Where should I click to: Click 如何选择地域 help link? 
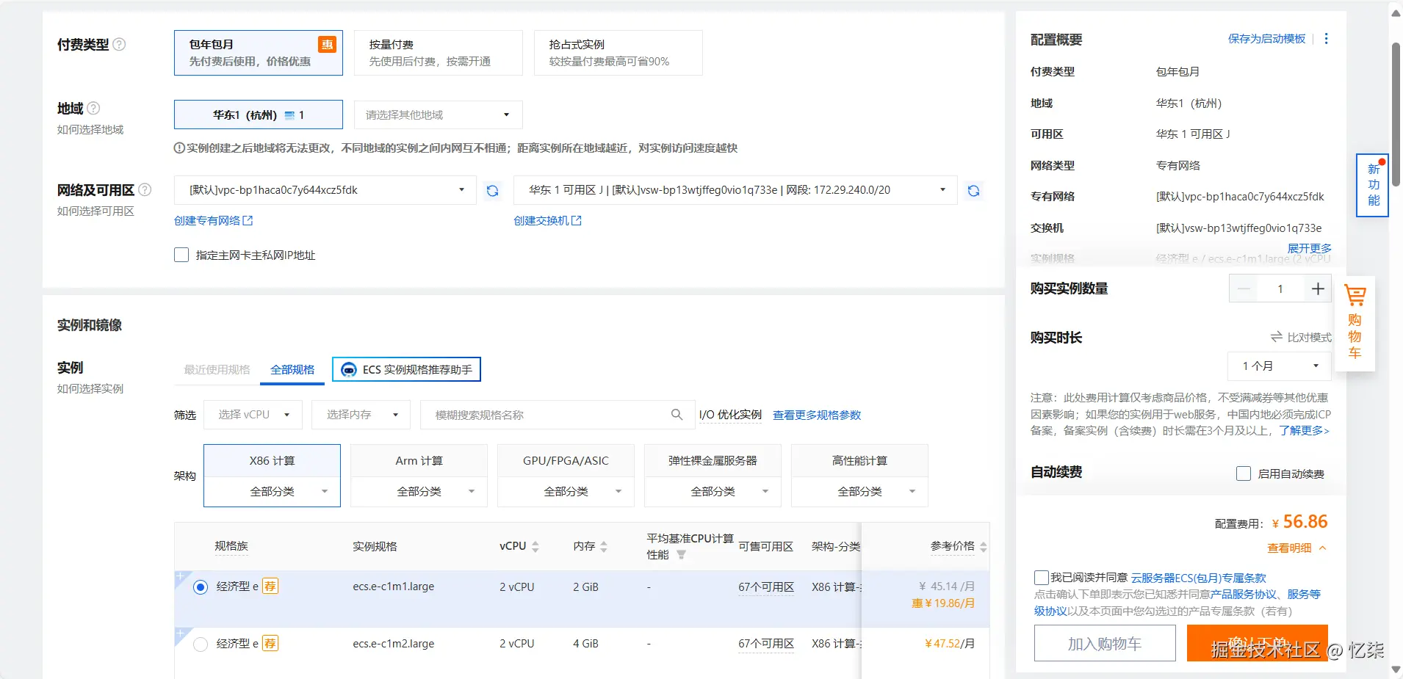90,130
